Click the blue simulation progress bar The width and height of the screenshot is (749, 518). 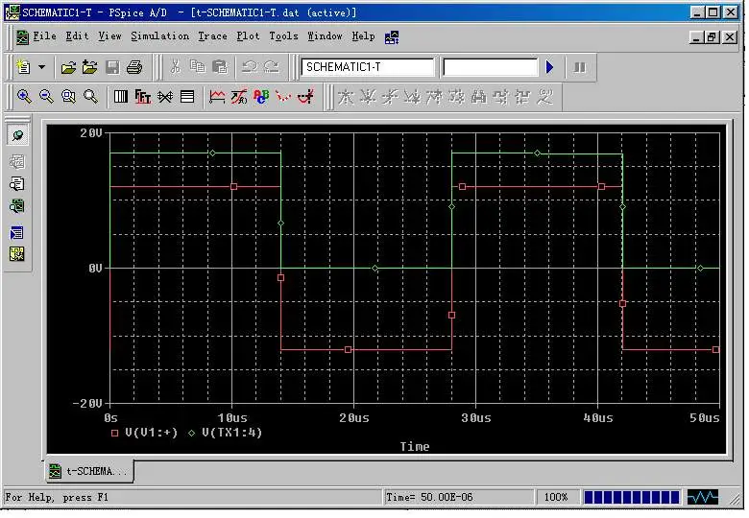[632, 498]
